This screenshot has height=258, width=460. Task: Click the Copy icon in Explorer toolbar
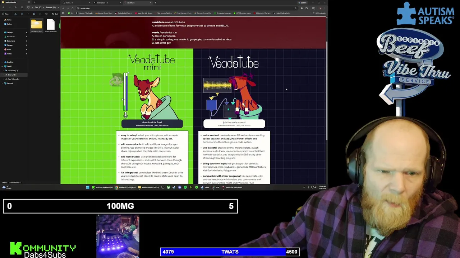pos(22,14)
